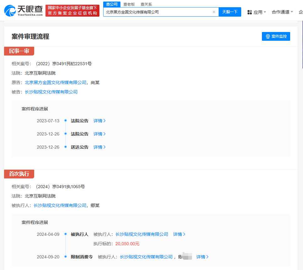This screenshot has height=270, width=303.
Task: Switch to the 查公司 tab
Action: [112, 4]
